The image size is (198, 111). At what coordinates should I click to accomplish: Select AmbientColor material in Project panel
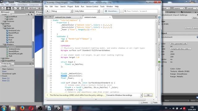click(x=14, y=31)
